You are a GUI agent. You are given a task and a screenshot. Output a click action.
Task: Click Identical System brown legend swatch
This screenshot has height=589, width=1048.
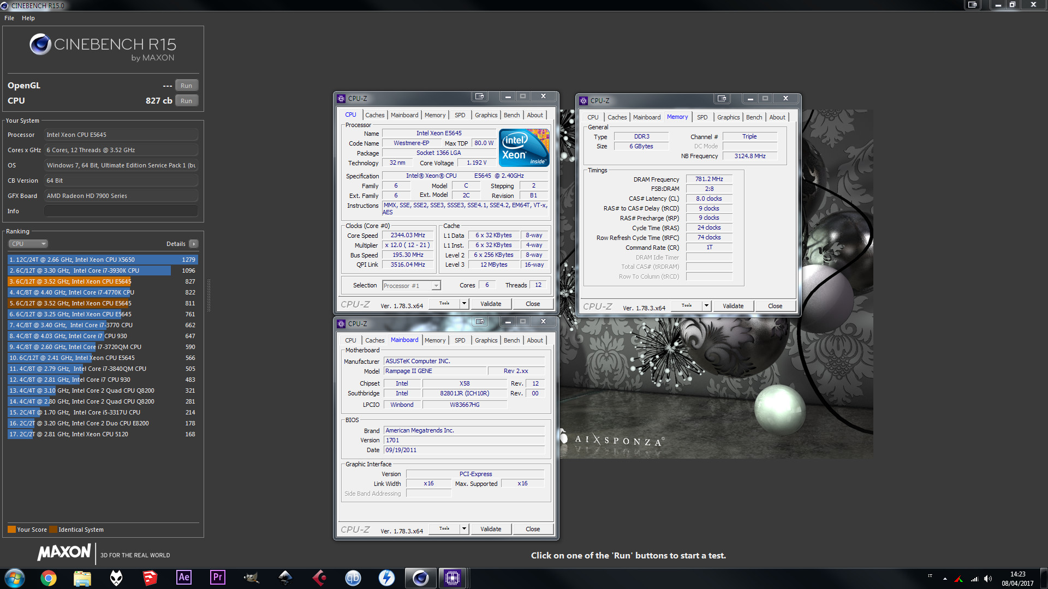53,530
